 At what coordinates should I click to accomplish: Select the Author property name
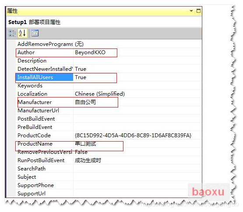26,52
